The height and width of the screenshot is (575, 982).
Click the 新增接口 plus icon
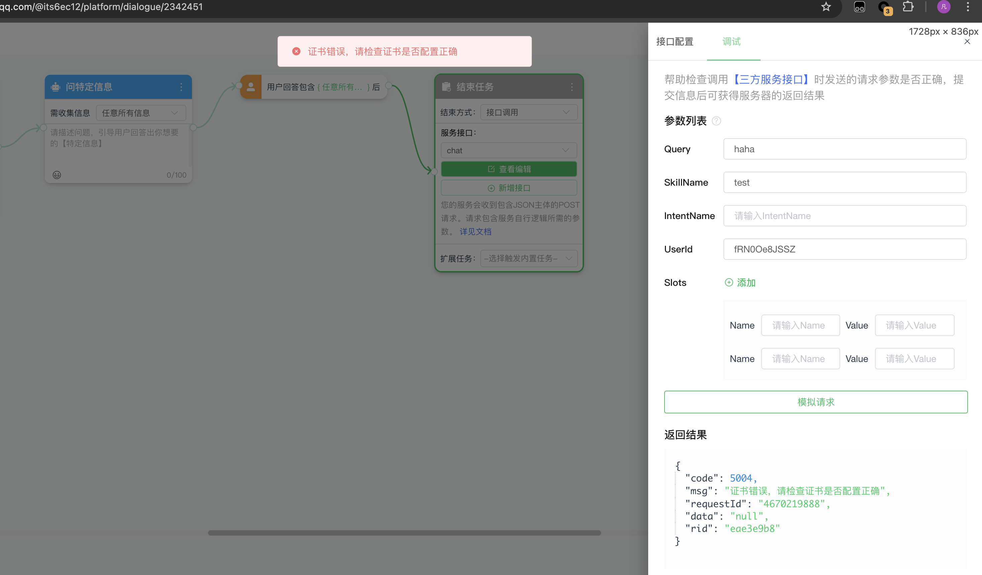pos(491,188)
